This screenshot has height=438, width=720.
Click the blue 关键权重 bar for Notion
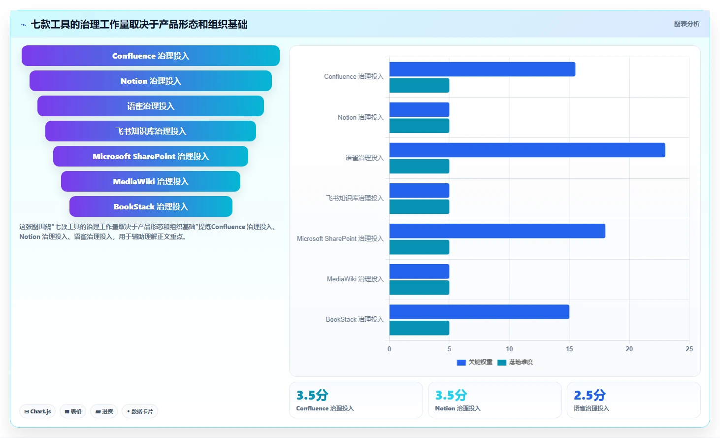[419, 109]
